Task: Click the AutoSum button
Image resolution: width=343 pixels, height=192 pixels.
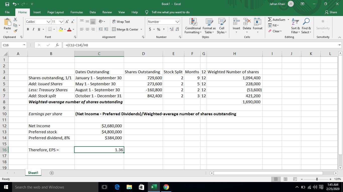Action: coord(277,20)
